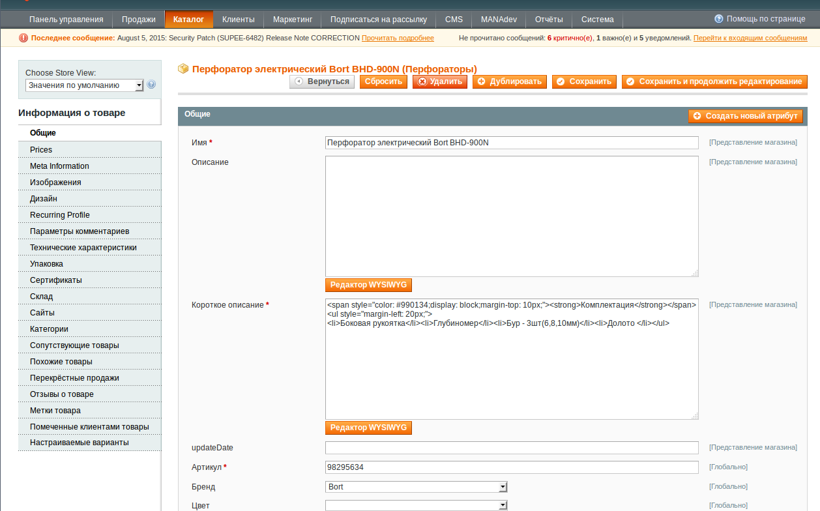This screenshot has width=820, height=511.
Task: Grab the Описание textarea resize handle
Action: tap(695, 273)
